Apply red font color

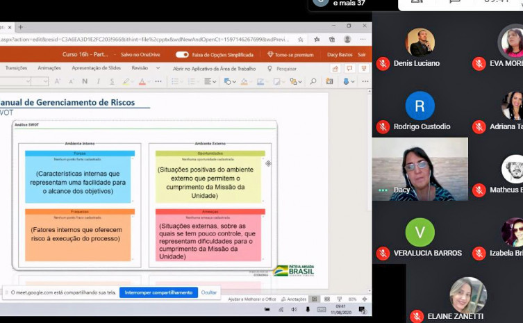click(x=142, y=82)
